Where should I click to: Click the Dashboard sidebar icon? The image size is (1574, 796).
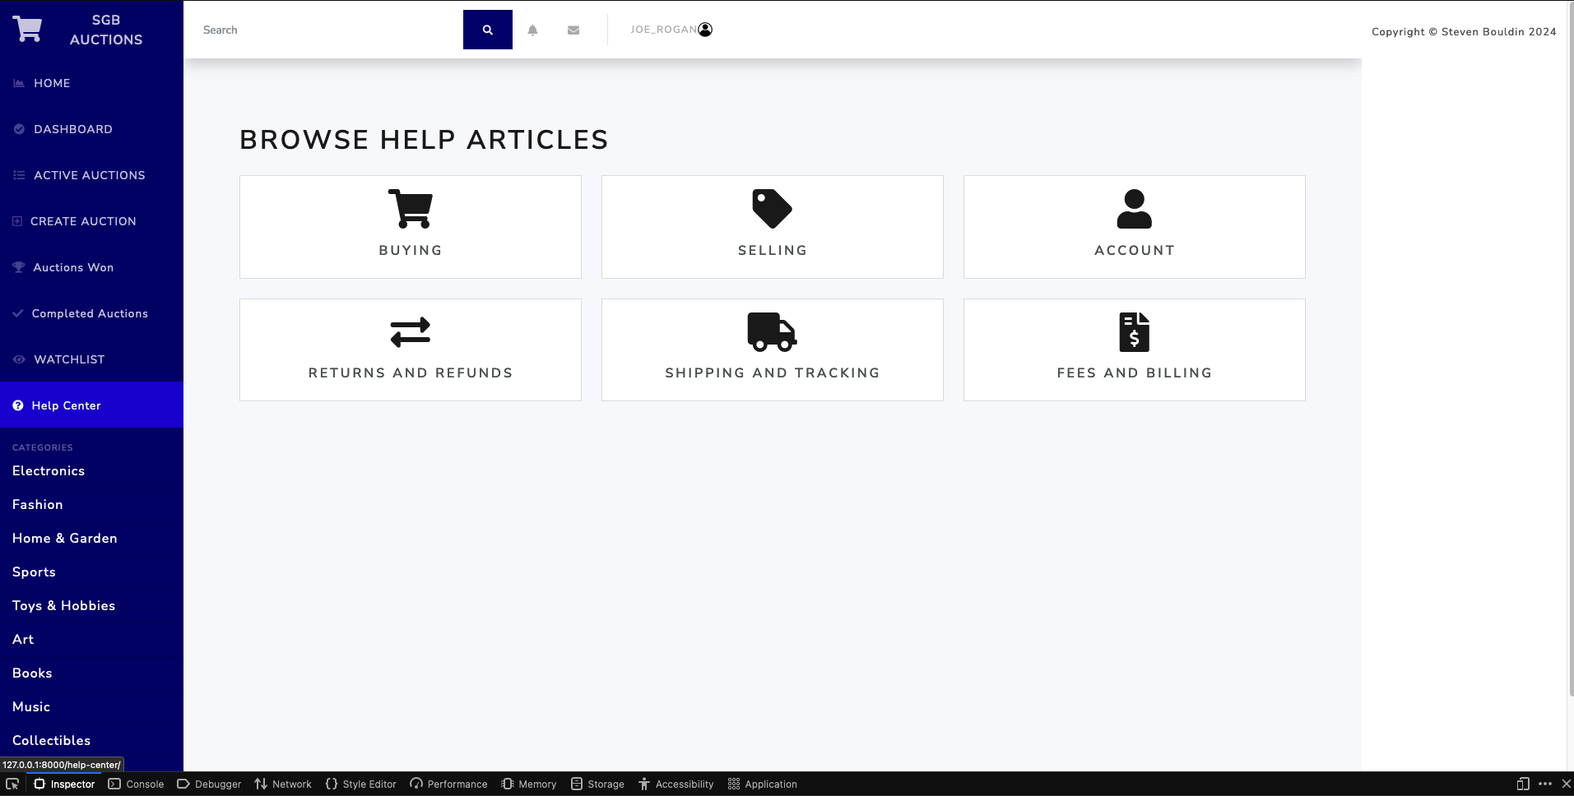tap(19, 129)
